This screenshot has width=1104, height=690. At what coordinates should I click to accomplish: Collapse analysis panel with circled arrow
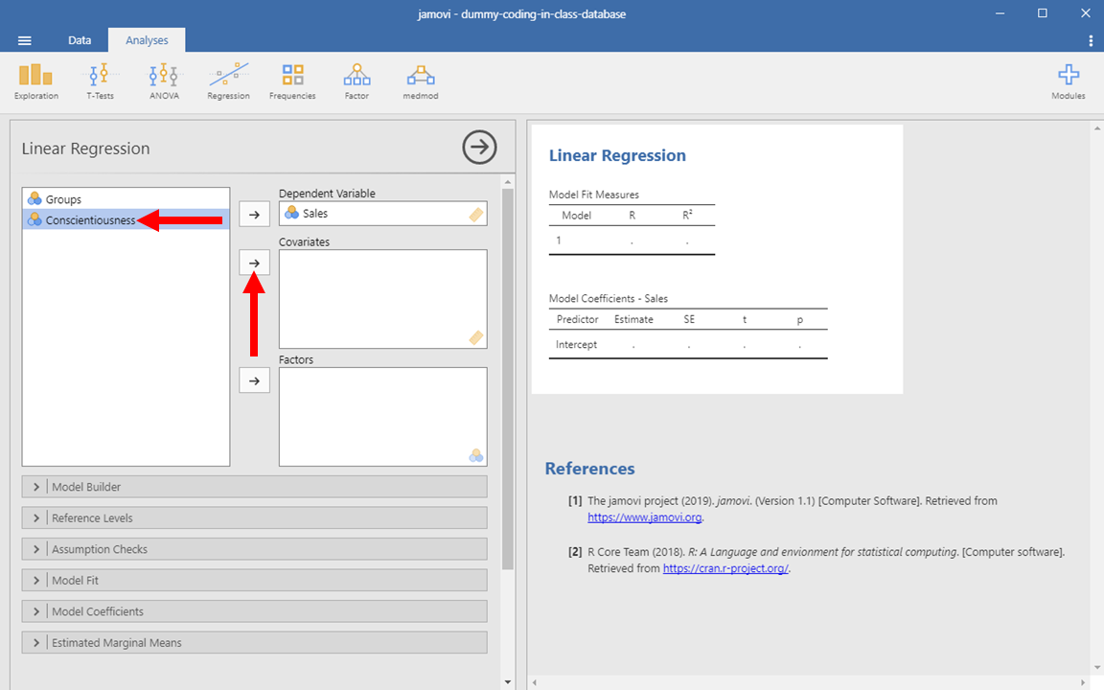(x=479, y=148)
